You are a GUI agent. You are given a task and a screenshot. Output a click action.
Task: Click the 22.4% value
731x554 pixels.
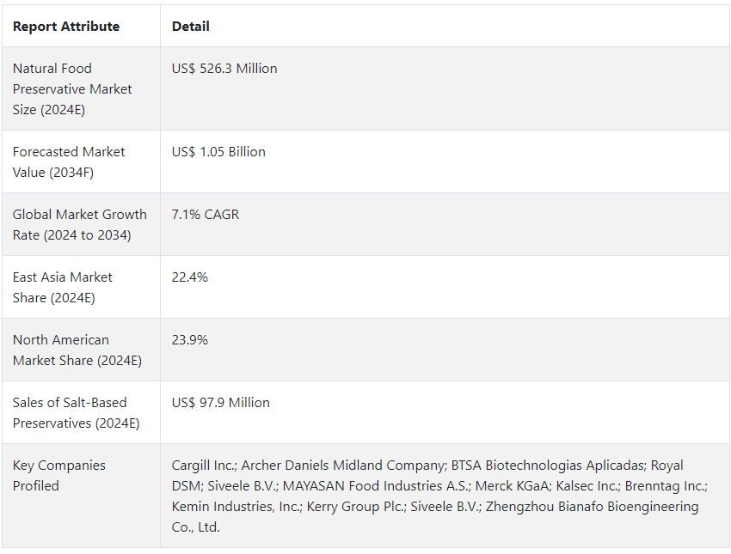190,277
